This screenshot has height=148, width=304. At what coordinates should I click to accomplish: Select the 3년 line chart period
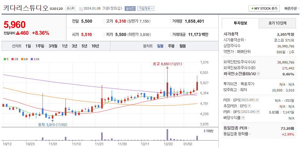(74, 46)
